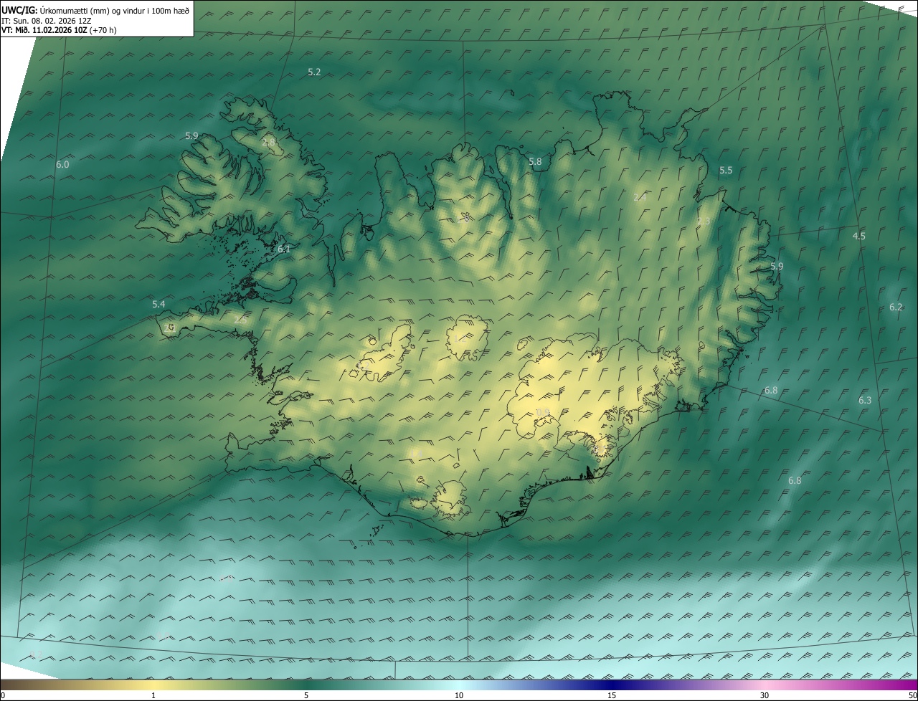918x701 pixels.
Task: Click the 6.2 value over the eastern ocean
Action: tap(896, 307)
